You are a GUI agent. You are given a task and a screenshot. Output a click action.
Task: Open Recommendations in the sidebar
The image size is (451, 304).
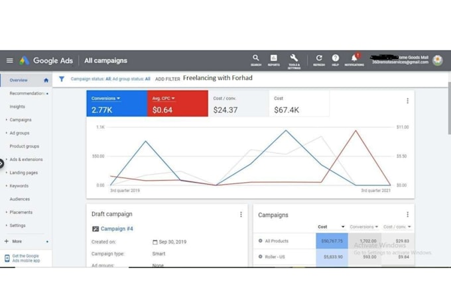27,93
